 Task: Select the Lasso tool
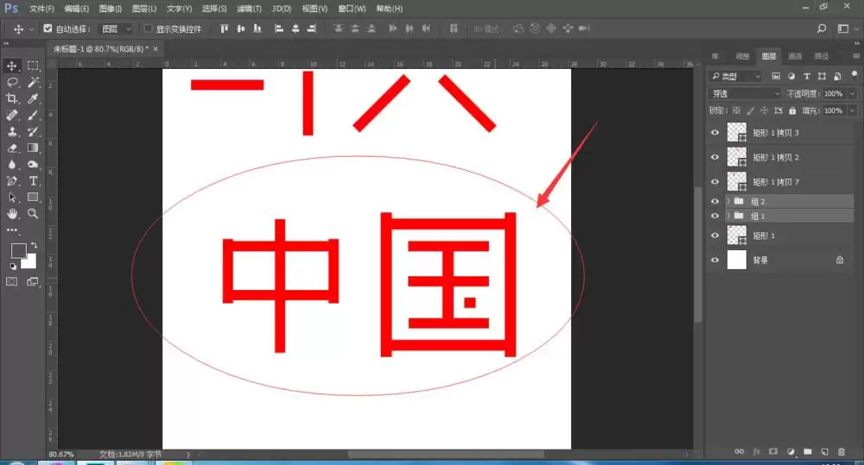click(x=11, y=82)
